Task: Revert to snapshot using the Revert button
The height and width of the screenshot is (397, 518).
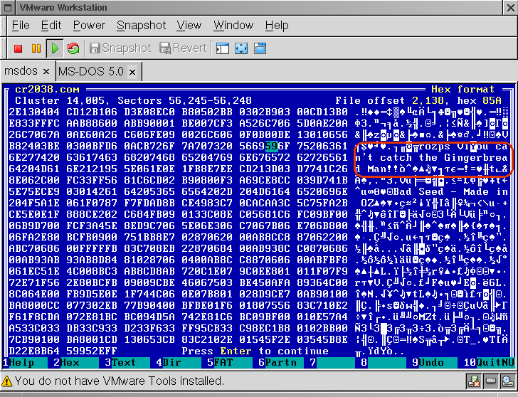Action: tap(183, 48)
